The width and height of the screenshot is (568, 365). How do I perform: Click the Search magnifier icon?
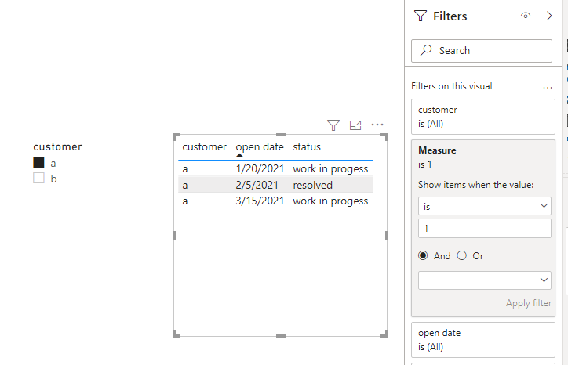tap(426, 50)
